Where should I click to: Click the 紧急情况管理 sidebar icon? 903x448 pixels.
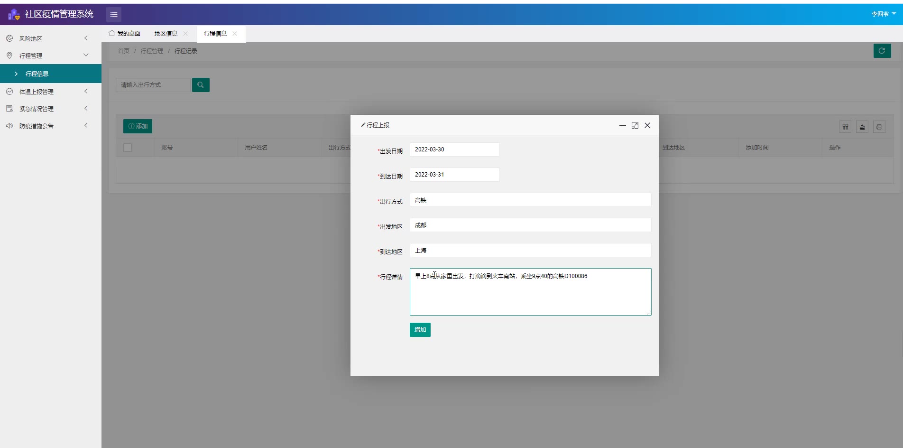pos(9,109)
